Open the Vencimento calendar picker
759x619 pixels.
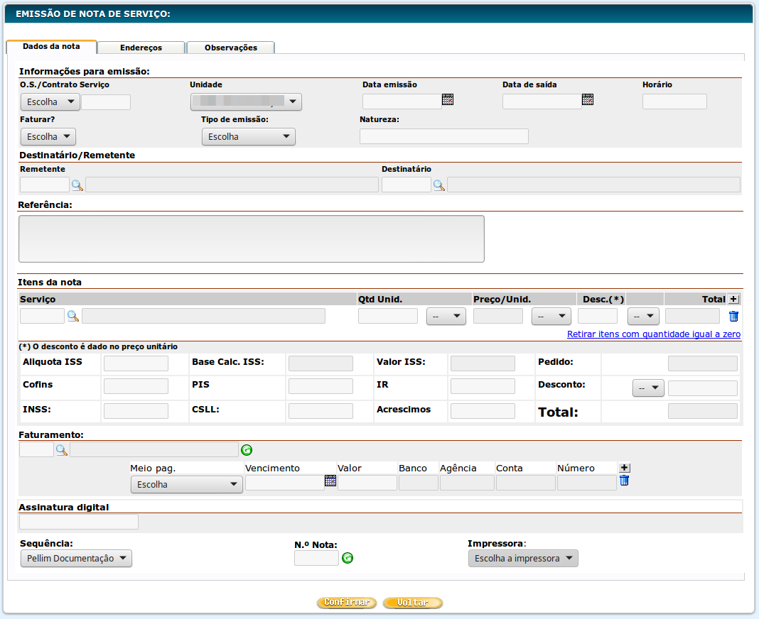coord(330,481)
